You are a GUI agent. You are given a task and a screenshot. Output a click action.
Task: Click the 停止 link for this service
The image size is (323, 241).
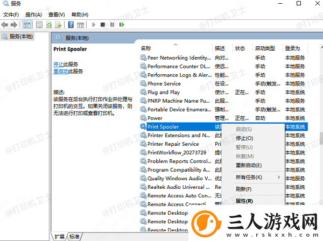58,64
